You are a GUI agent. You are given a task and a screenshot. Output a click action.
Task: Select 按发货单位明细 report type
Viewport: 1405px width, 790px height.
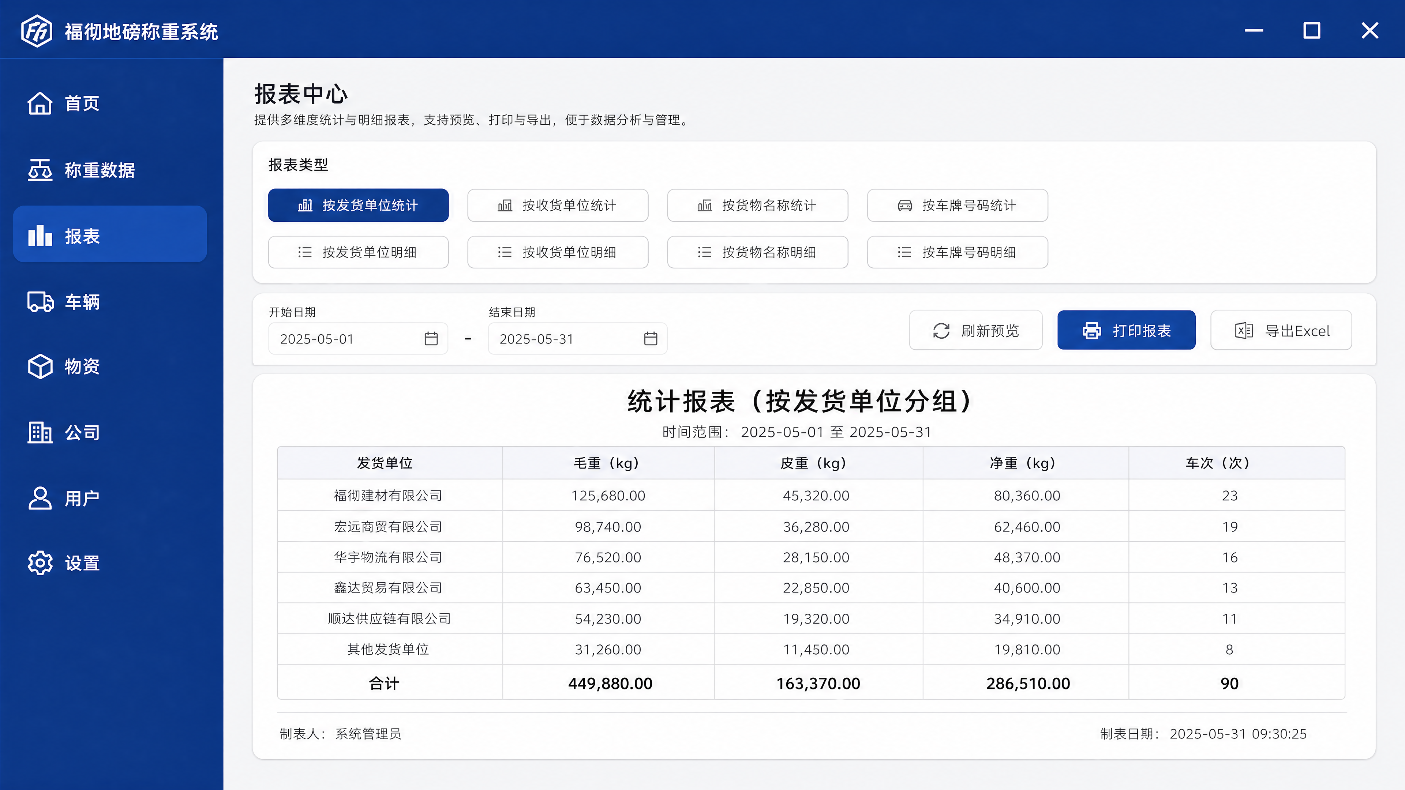(358, 252)
